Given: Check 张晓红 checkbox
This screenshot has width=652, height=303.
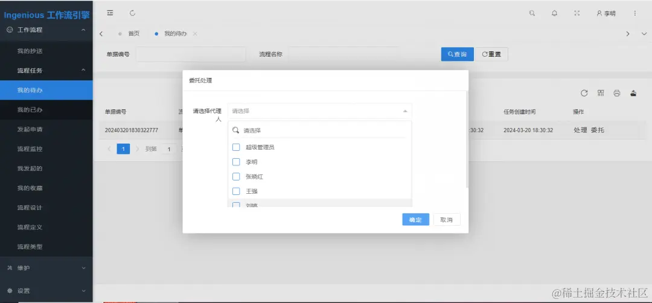Looking at the screenshot, I should point(236,177).
